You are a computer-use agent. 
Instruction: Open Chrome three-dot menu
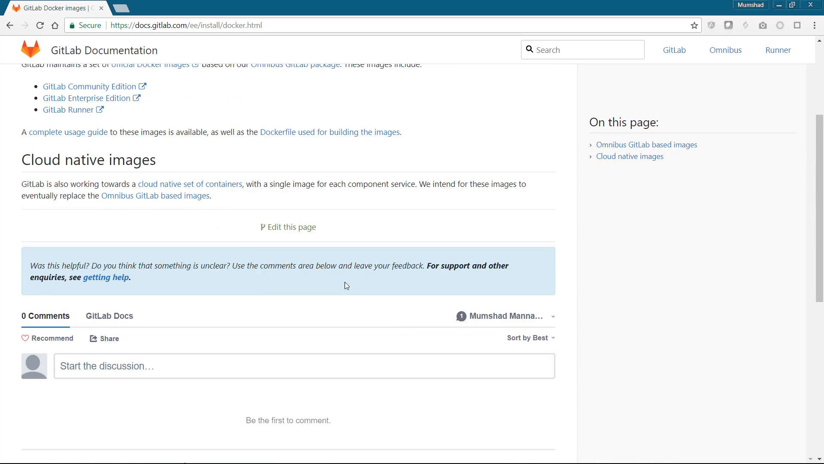(x=815, y=25)
